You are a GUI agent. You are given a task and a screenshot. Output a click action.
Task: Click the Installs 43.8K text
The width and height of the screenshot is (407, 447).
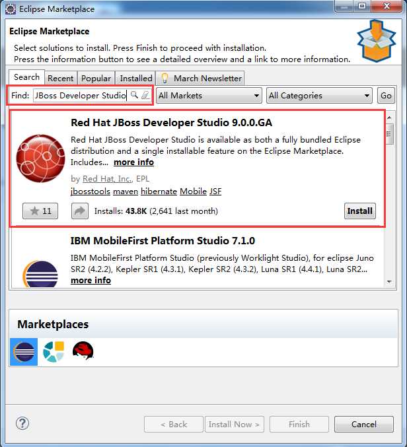pos(156,211)
